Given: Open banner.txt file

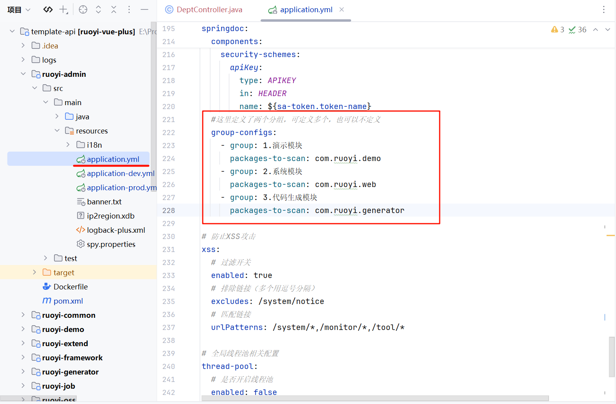Looking at the screenshot, I should (x=104, y=202).
